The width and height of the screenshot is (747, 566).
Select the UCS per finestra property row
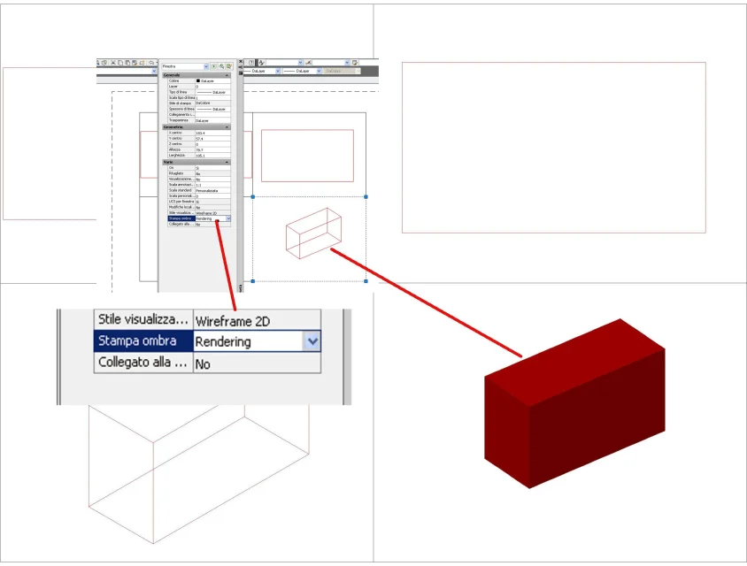click(x=199, y=202)
